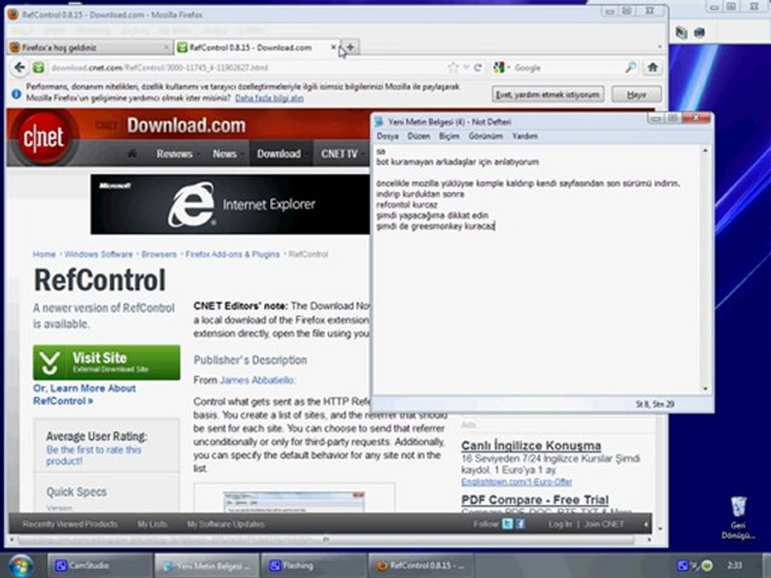
Task: Click Windows Software breadcrumb link
Action: 98,254
